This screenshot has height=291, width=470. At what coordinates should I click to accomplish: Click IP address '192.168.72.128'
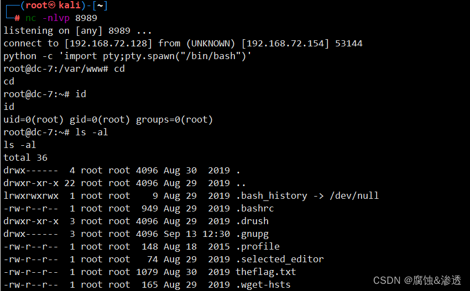point(108,44)
